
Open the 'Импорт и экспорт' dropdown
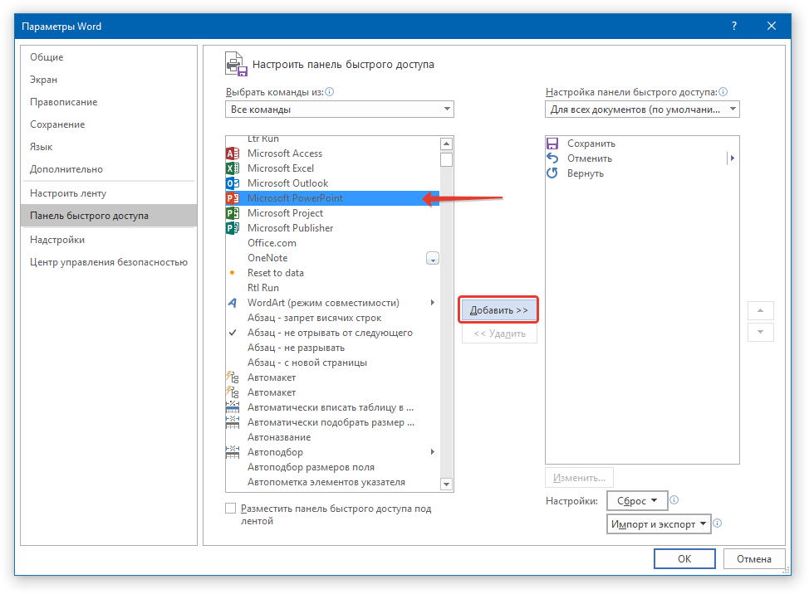659,524
